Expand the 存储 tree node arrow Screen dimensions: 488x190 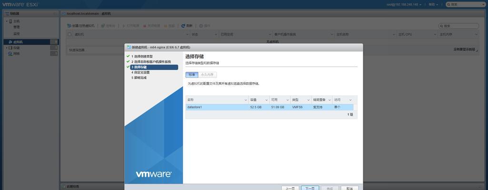click(x=7, y=48)
